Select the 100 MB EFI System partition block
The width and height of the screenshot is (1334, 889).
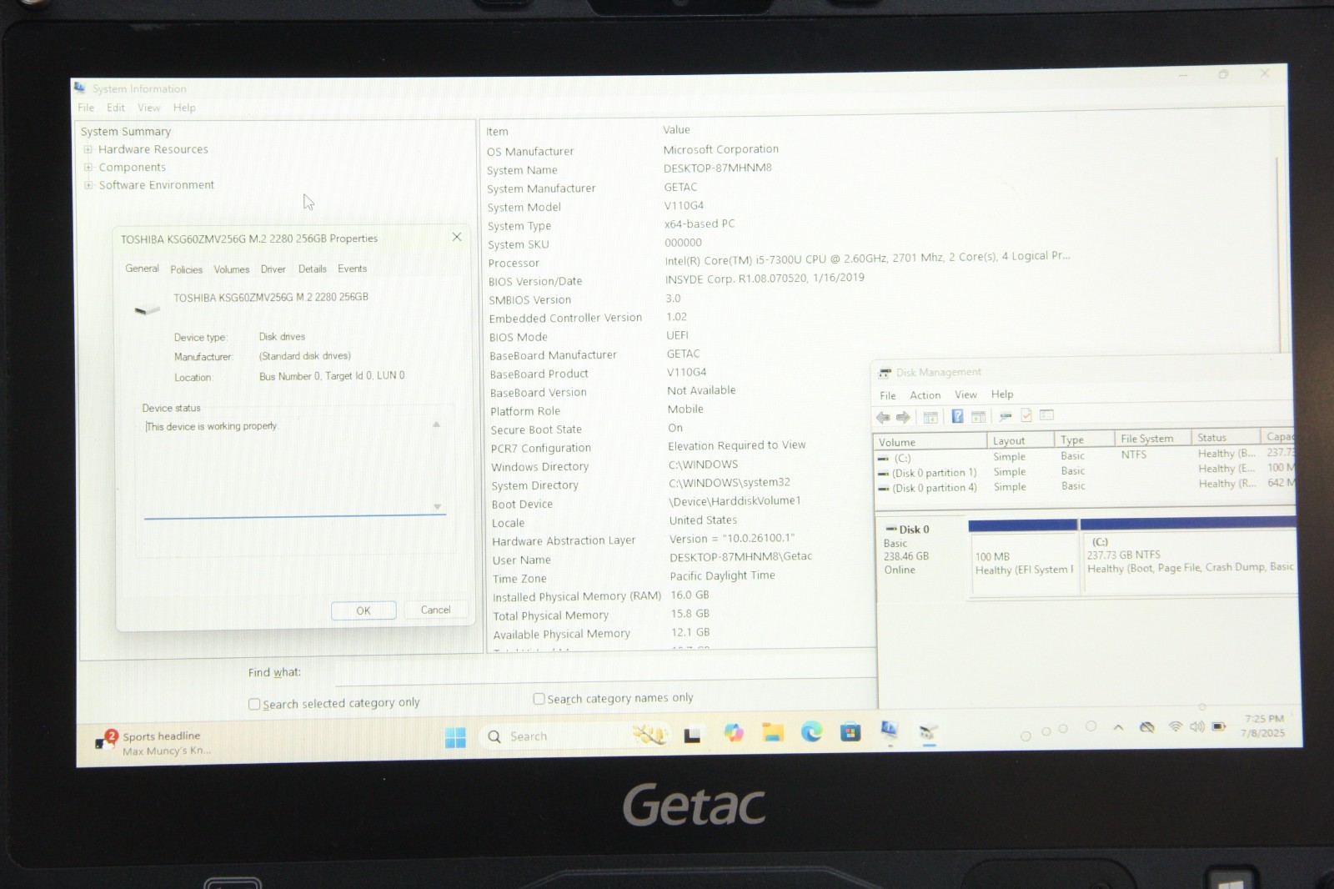tap(1023, 559)
